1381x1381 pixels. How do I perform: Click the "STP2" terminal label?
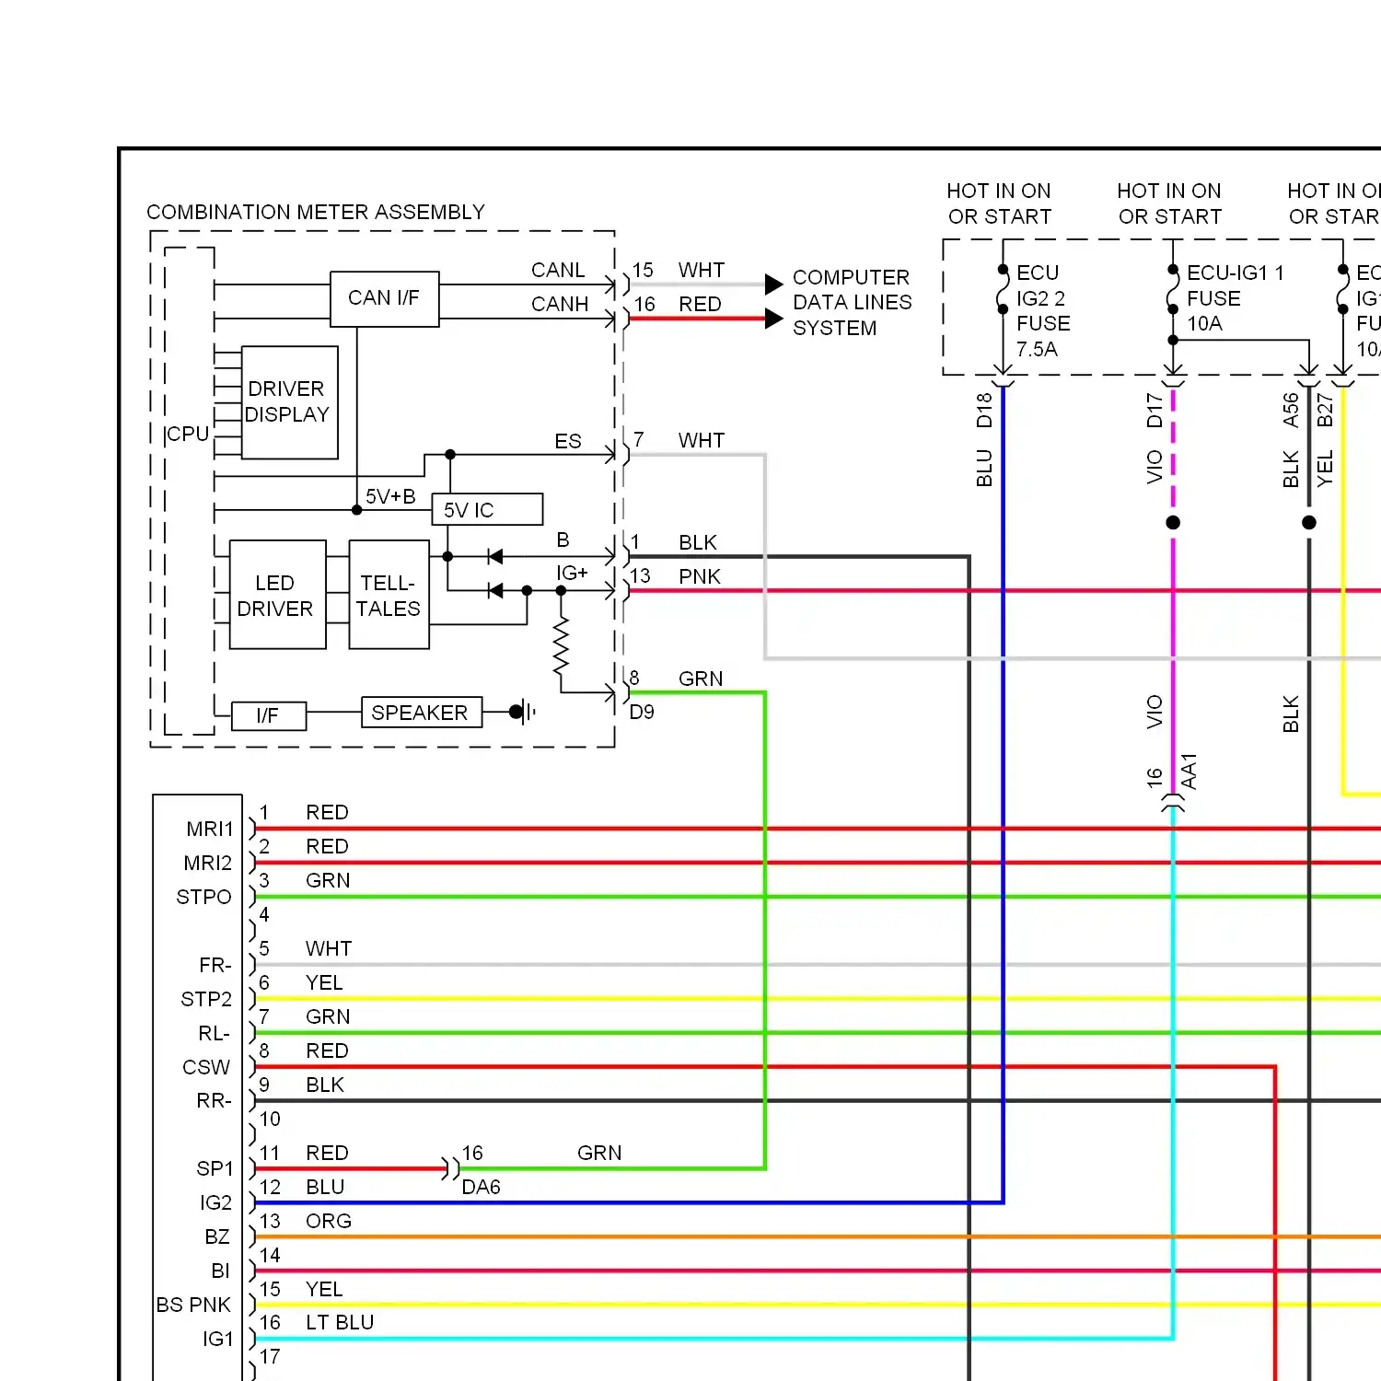tap(206, 999)
